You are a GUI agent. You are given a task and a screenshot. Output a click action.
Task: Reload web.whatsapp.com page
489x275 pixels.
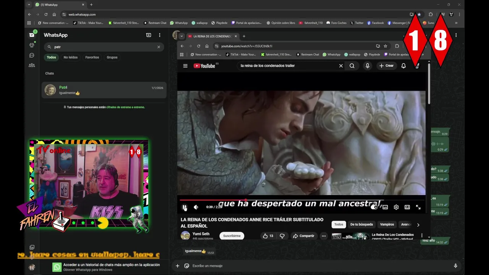tap(46, 15)
